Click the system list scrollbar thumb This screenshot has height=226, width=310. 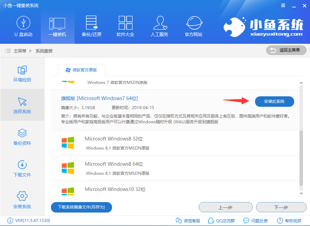(x=301, y=158)
